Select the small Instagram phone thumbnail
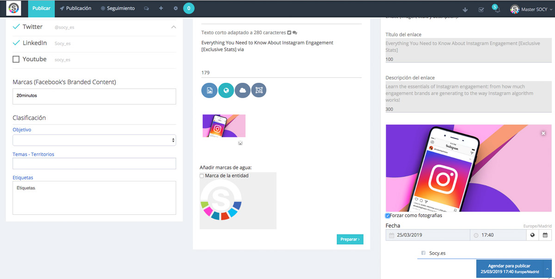The height and width of the screenshot is (279, 555). coord(224,126)
